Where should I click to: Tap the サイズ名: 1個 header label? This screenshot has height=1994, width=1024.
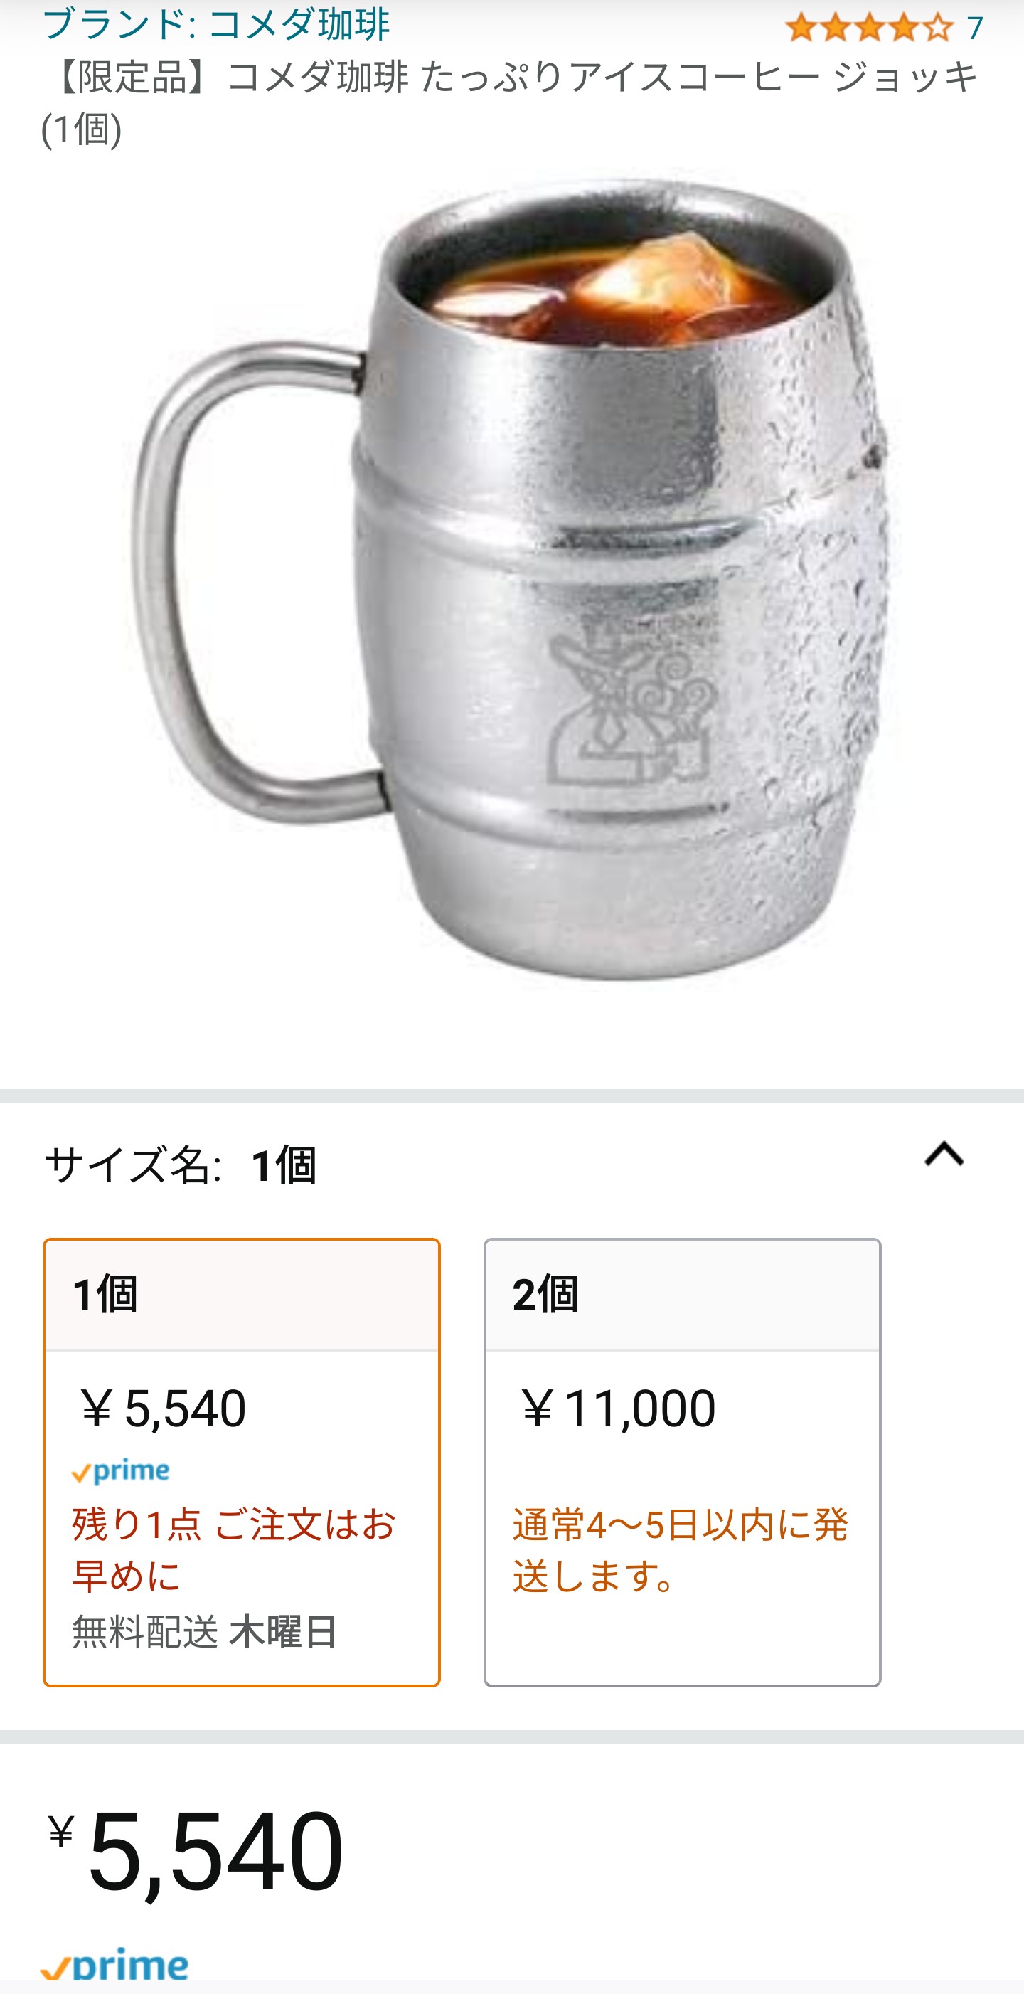point(181,1165)
